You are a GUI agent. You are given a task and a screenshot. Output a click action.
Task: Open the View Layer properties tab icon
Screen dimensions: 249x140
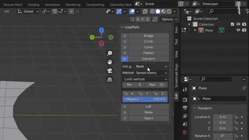point(185,116)
